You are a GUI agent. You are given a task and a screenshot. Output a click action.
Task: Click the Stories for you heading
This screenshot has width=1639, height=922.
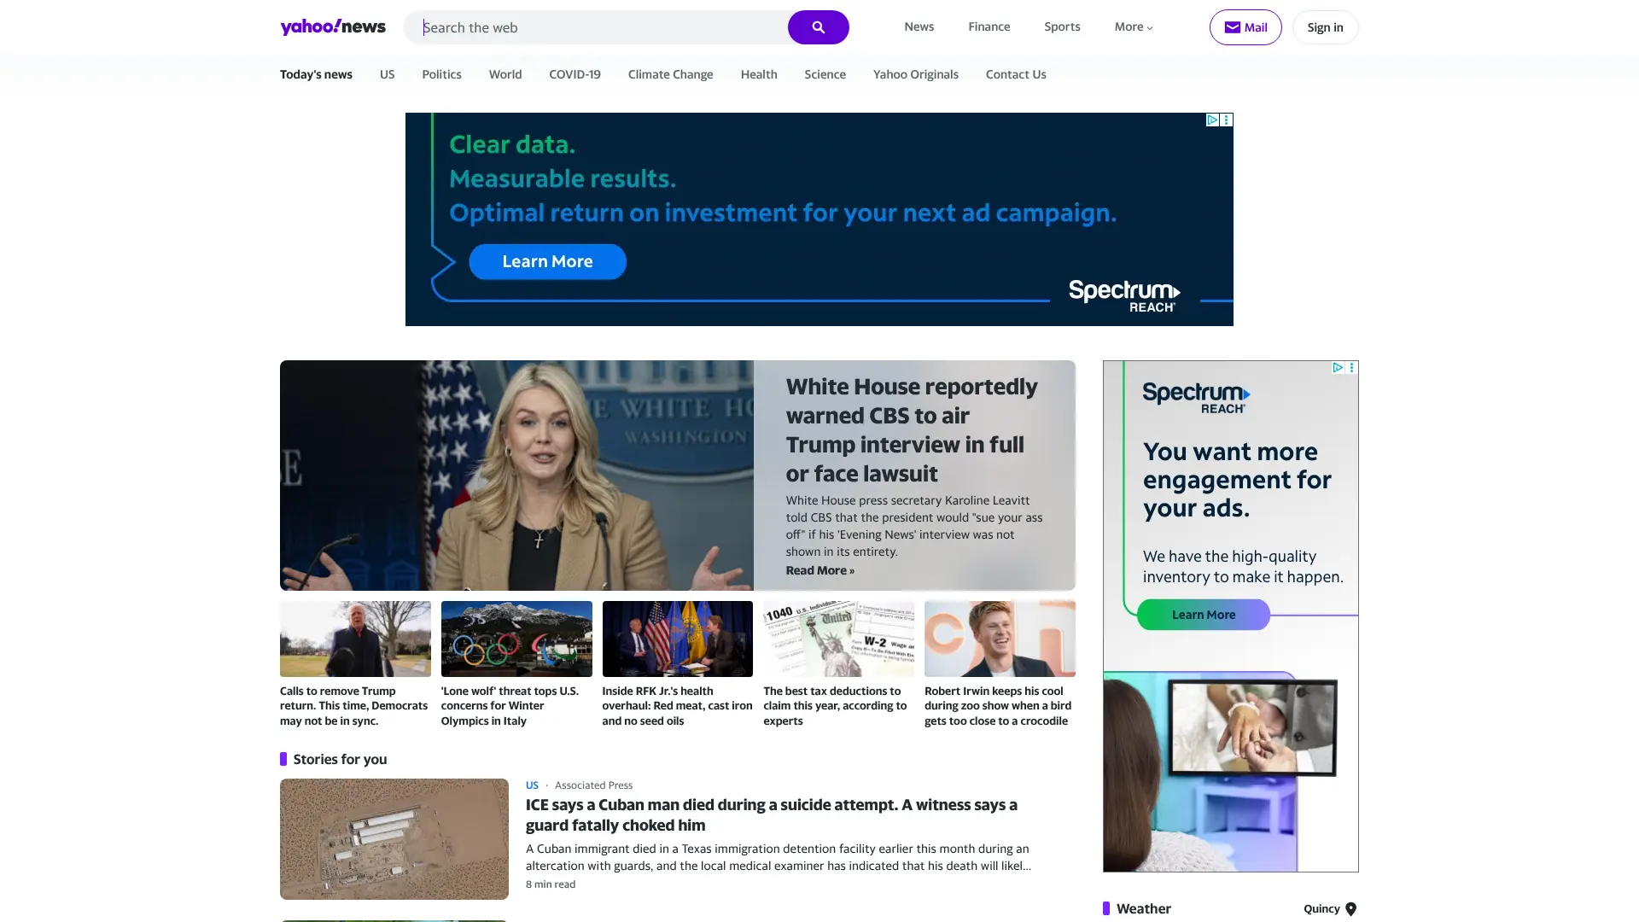[340, 759]
